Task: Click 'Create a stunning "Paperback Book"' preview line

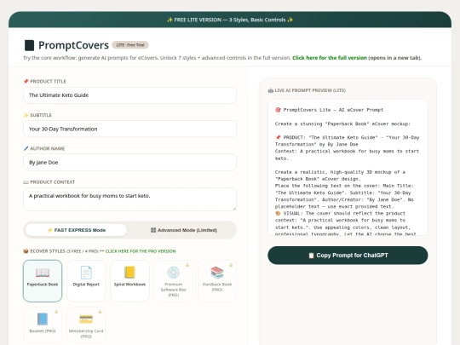Action: pyautogui.click(x=342, y=124)
